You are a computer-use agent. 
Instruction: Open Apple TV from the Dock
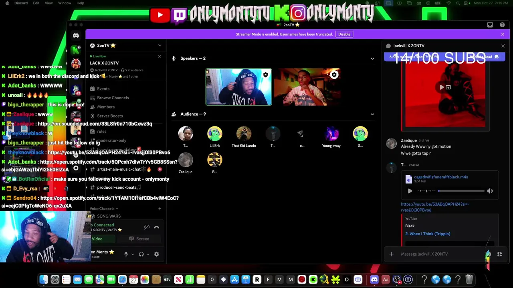(167, 280)
